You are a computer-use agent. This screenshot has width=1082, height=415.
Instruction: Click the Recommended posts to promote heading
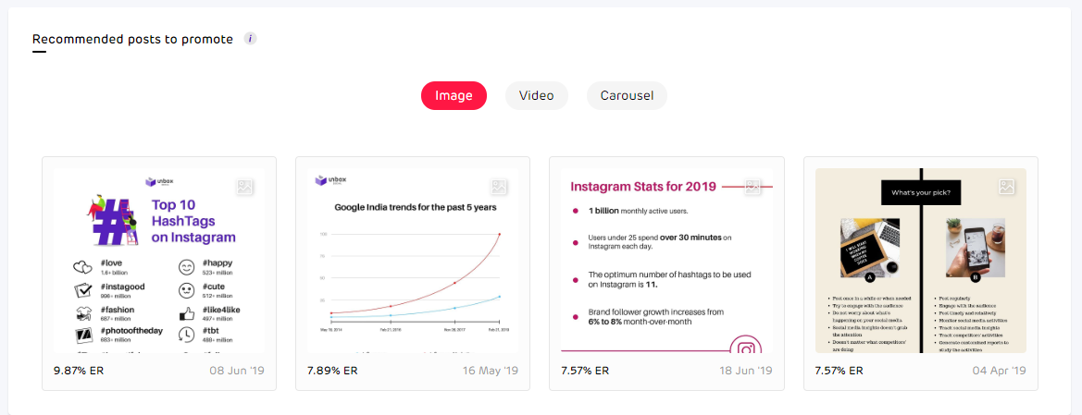(x=133, y=40)
